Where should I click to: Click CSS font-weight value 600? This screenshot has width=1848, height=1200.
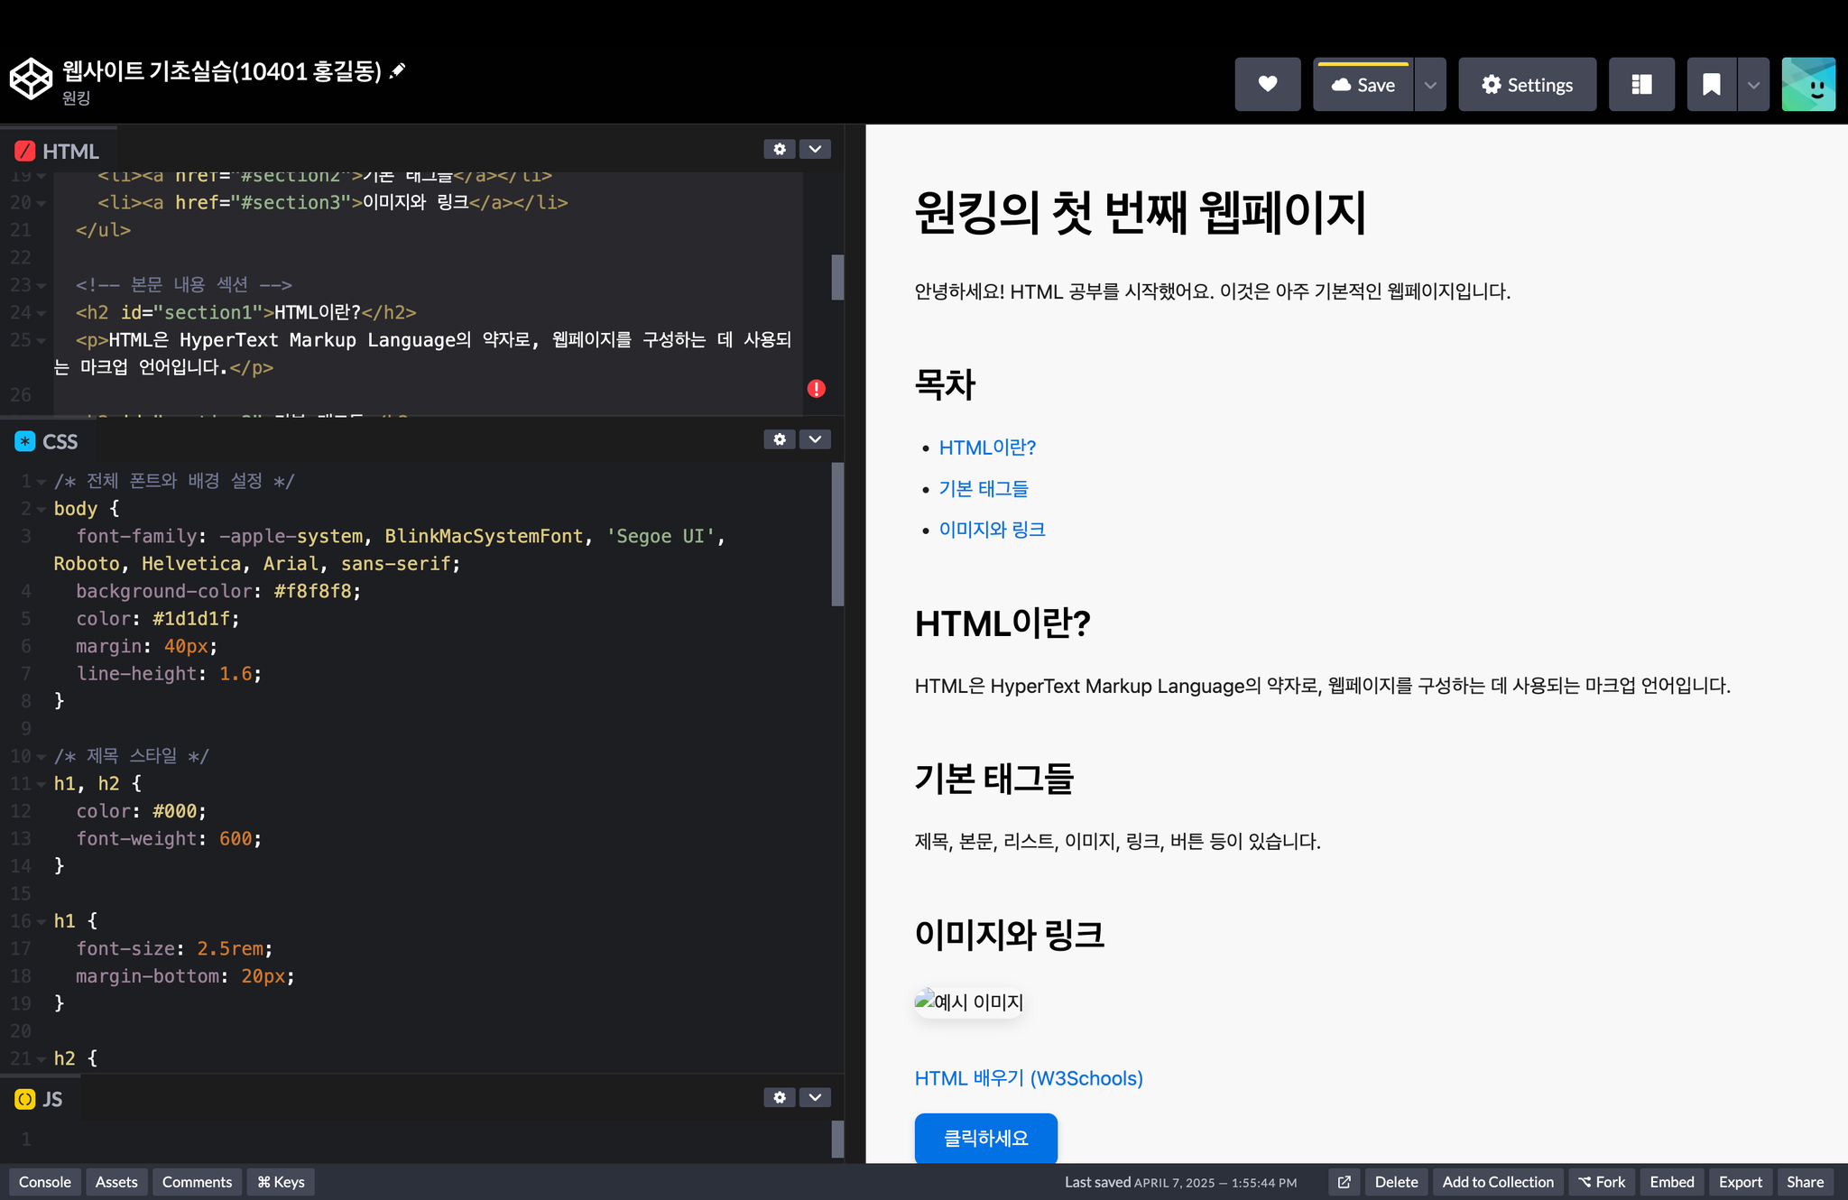click(236, 839)
